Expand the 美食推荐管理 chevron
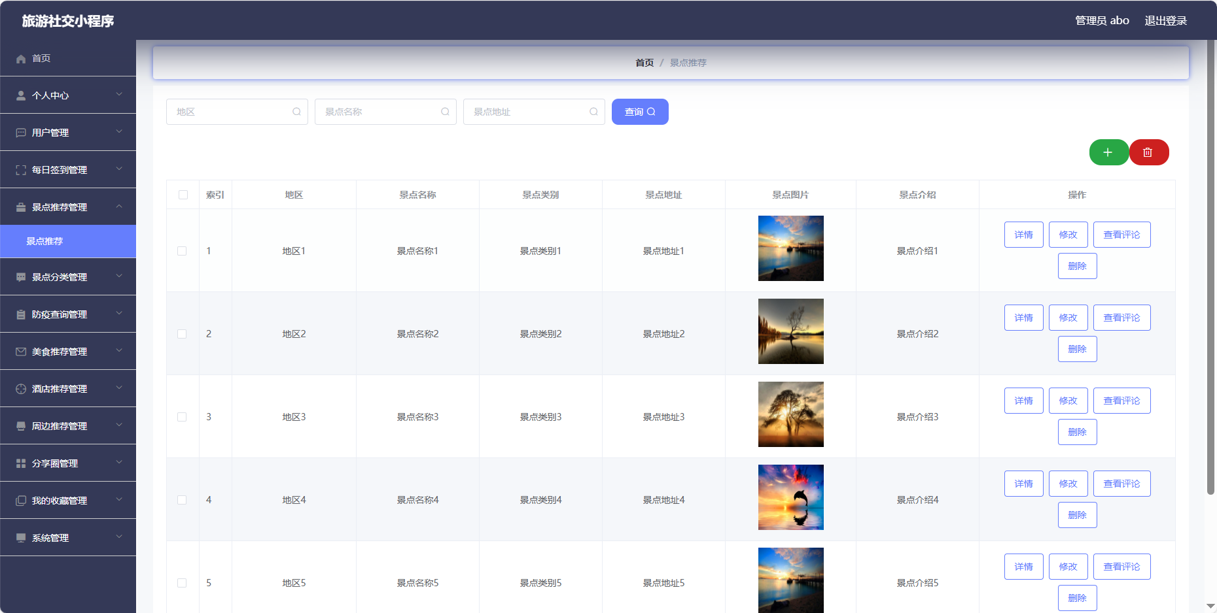The height and width of the screenshot is (613, 1217). click(119, 351)
